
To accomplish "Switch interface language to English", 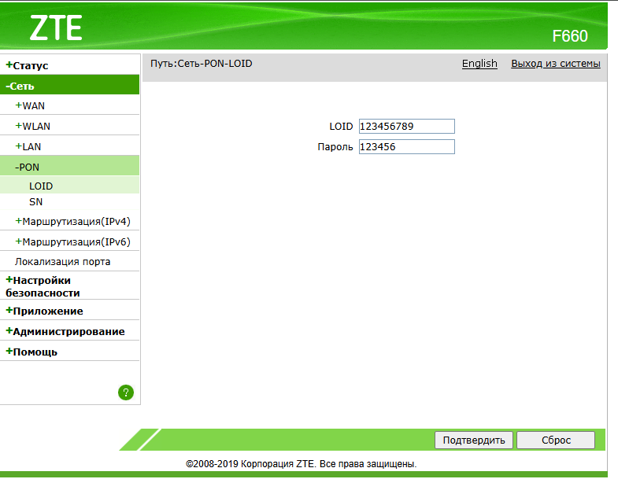I will click(x=479, y=64).
